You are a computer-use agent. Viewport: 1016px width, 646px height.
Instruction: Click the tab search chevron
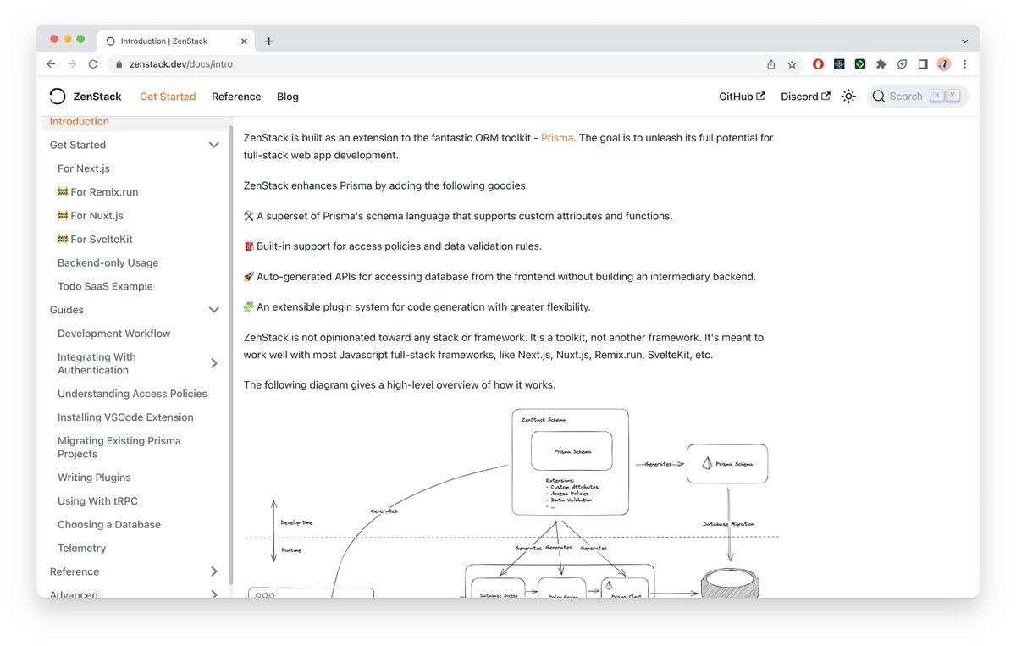pyautogui.click(x=964, y=41)
